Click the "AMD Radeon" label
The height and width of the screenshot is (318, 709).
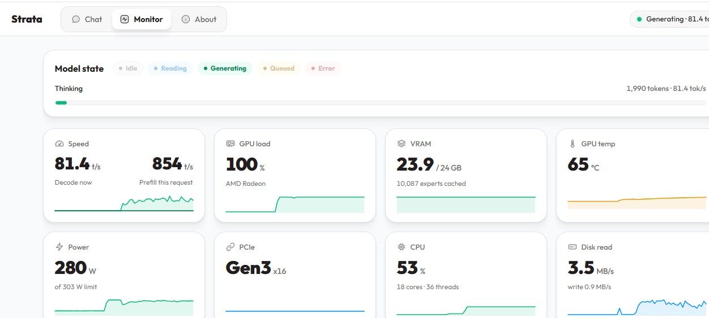point(246,184)
